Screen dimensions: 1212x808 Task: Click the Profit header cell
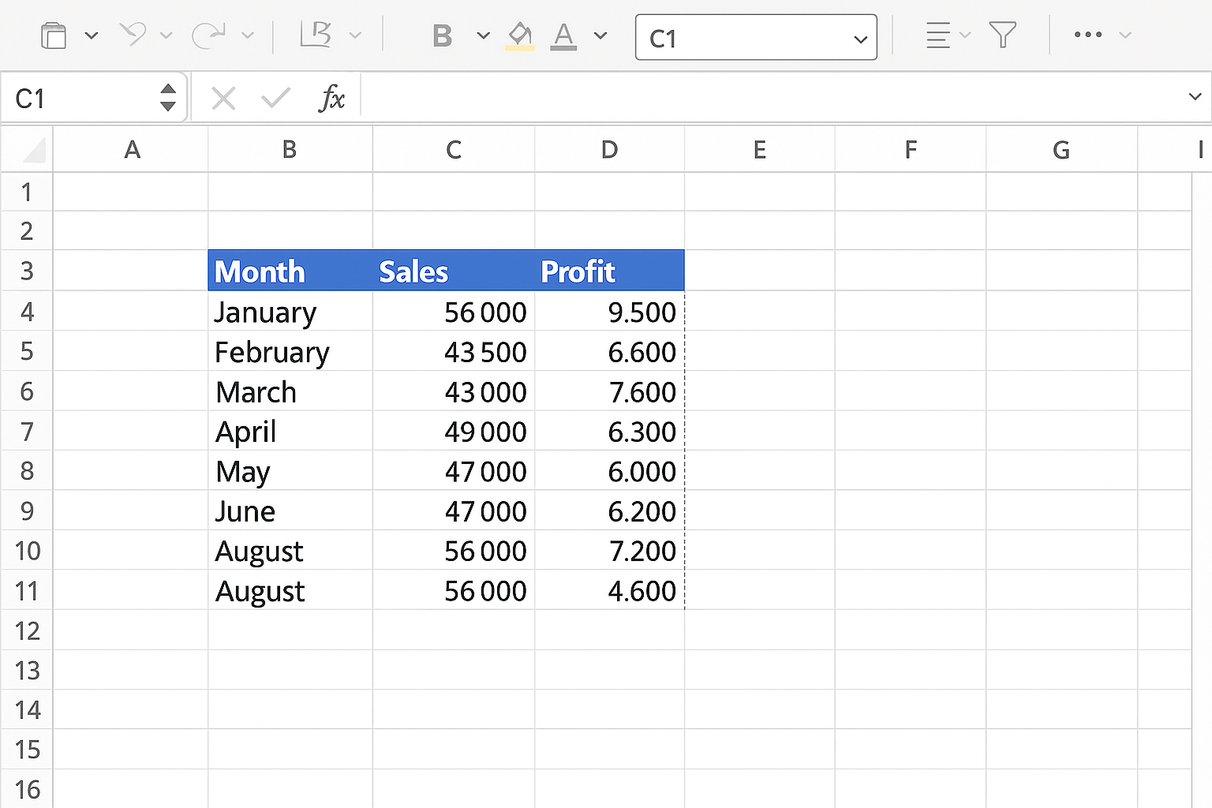609,271
